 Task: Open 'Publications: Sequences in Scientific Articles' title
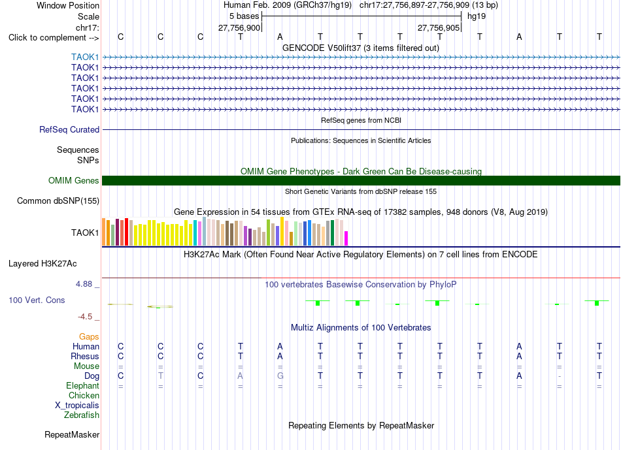click(x=361, y=141)
